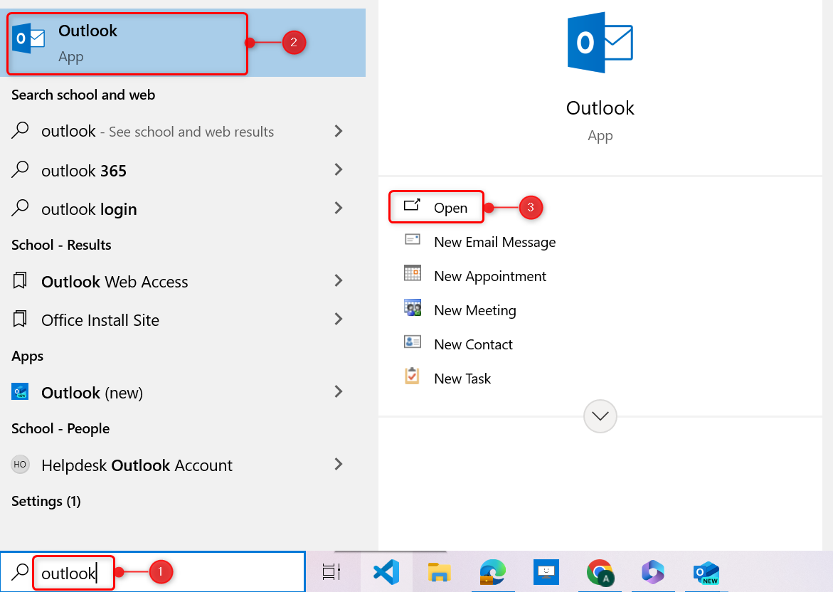Viewport: 833px width, 592px height.
Task: Select the 'Outlook (new)' app result text
Action: click(92, 393)
